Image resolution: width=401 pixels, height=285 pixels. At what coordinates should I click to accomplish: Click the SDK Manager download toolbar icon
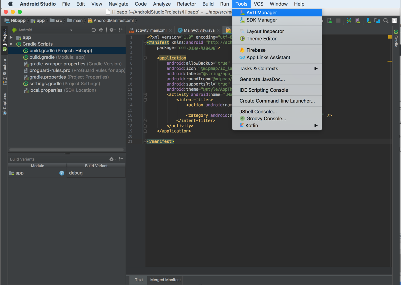[x=368, y=21]
